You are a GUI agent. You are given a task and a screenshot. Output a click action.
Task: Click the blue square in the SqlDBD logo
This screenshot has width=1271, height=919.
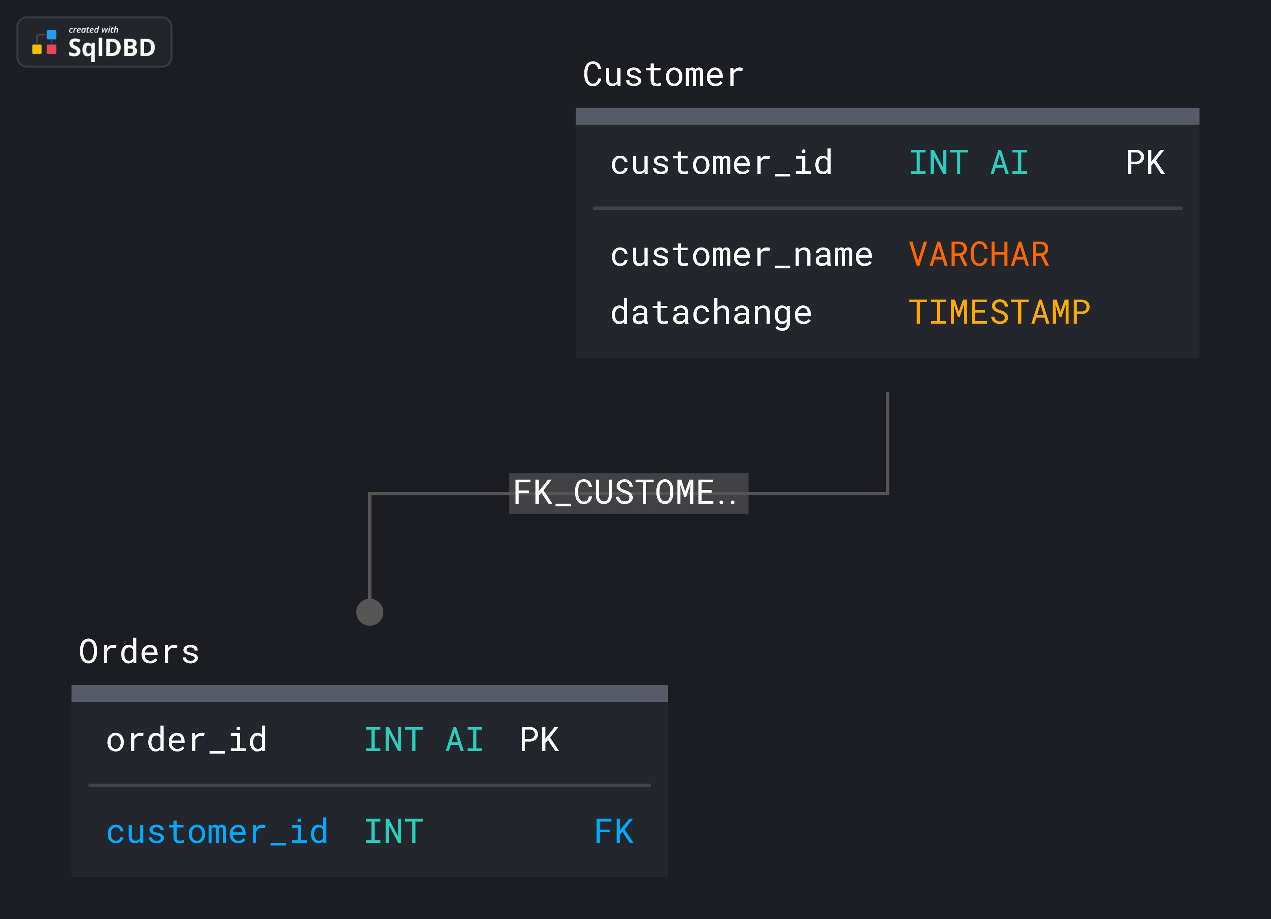(52, 35)
